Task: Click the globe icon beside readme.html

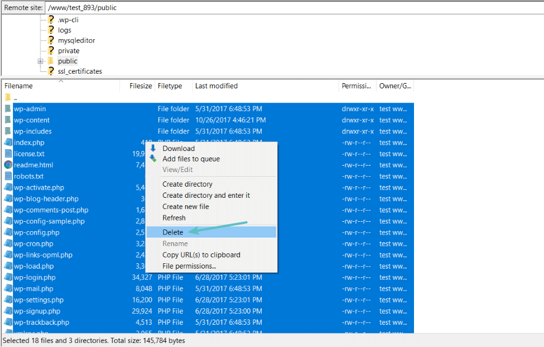Action: coord(6,164)
